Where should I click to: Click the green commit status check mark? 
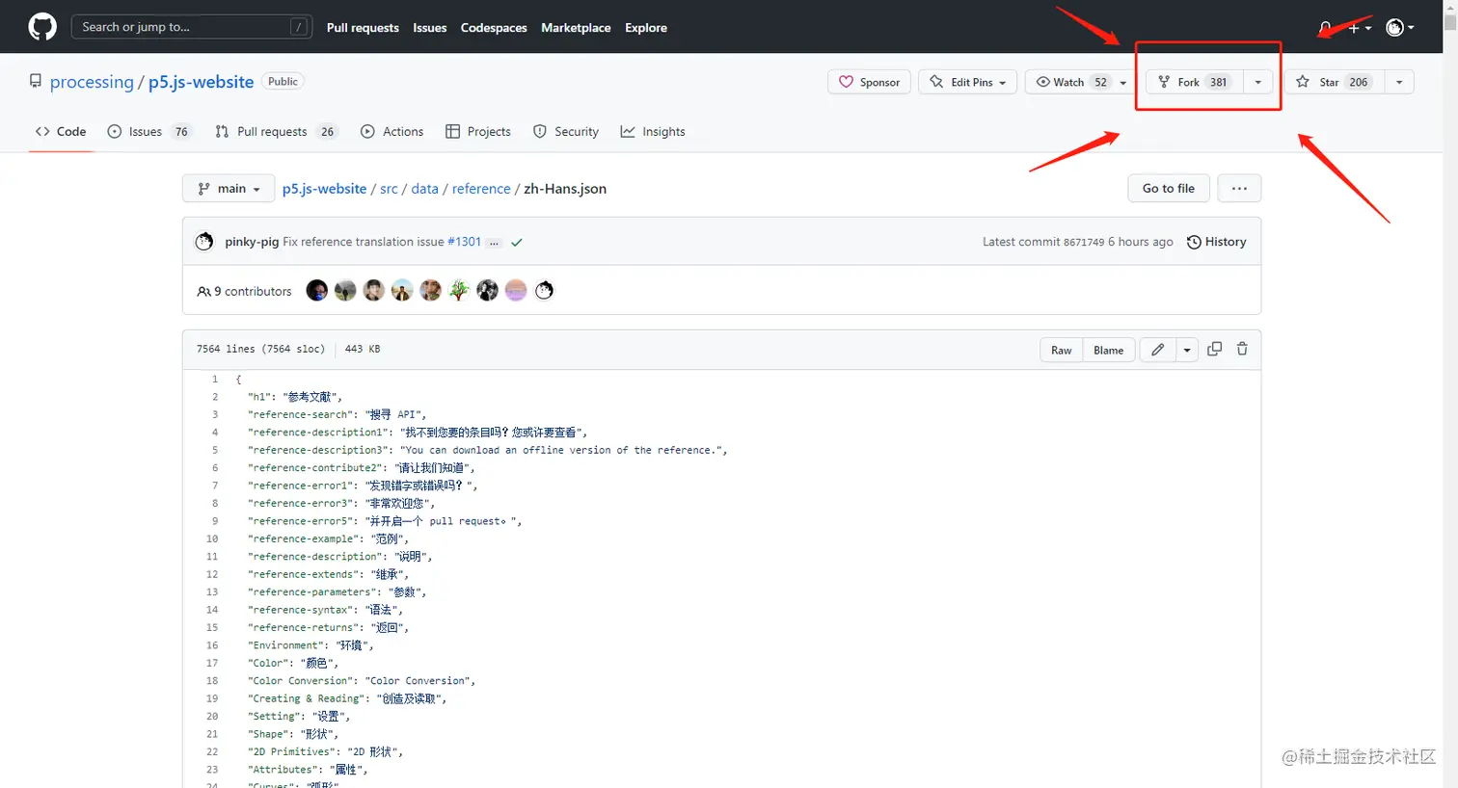point(517,243)
